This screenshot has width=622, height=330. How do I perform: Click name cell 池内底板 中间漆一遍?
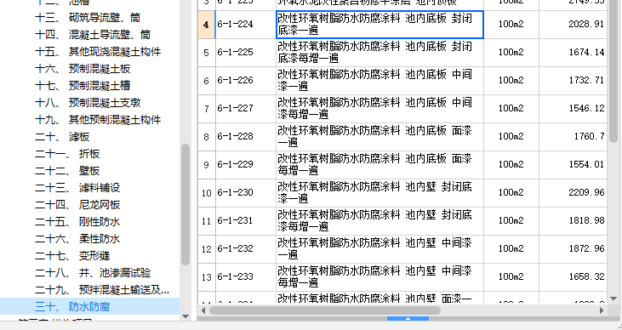[379, 81]
